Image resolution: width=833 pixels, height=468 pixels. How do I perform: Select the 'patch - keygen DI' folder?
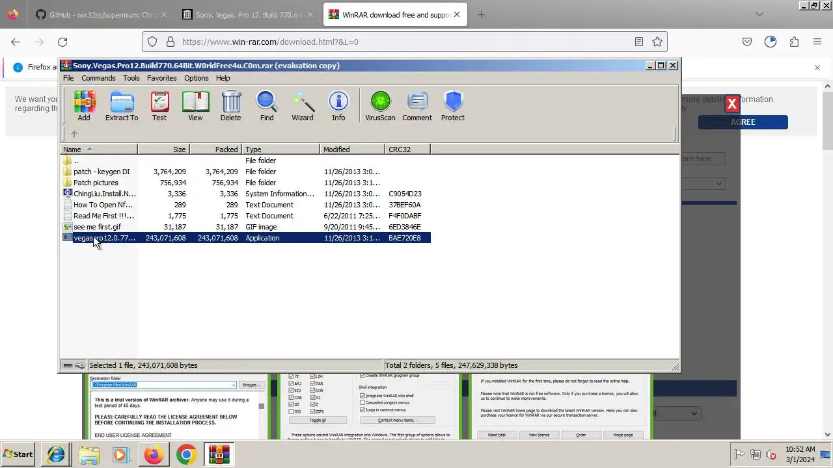coord(245,172)
